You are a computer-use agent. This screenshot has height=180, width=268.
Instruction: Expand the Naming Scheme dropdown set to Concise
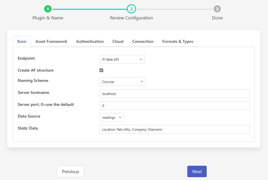click(123, 82)
